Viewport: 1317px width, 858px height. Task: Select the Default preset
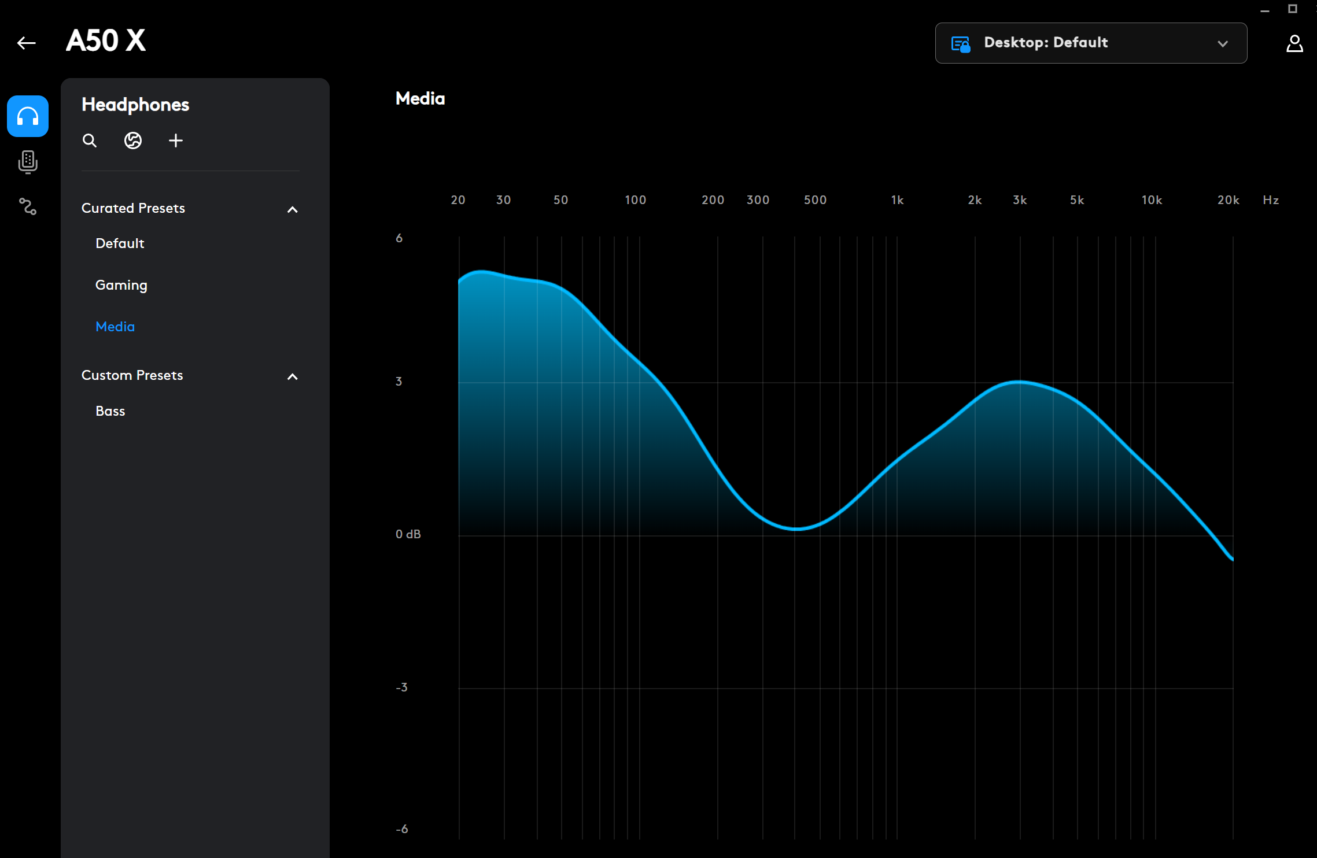pyautogui.click(x=120, y=243)
